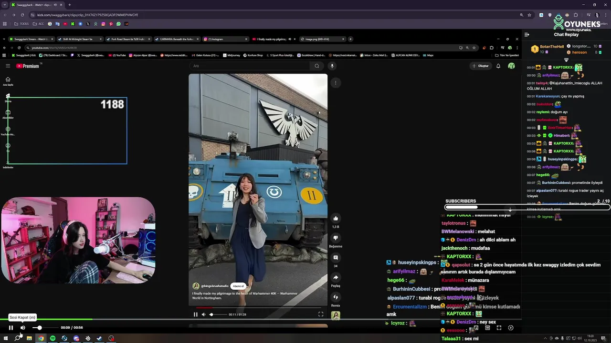Screen dimensions: 611x343
Task: Open the @bingsbrushstudio channel link
Action: click(215, 286)
